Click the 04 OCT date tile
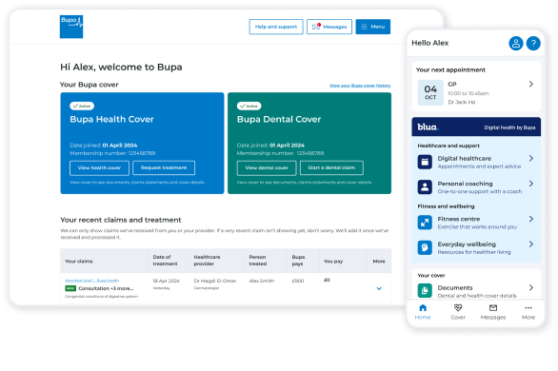 pyautogui.click(x=430, y=93)
